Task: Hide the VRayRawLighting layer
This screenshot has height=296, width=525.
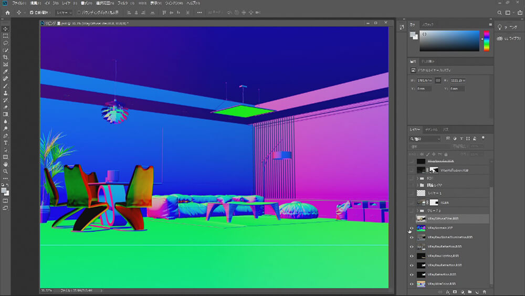Action: coord(412,256)
